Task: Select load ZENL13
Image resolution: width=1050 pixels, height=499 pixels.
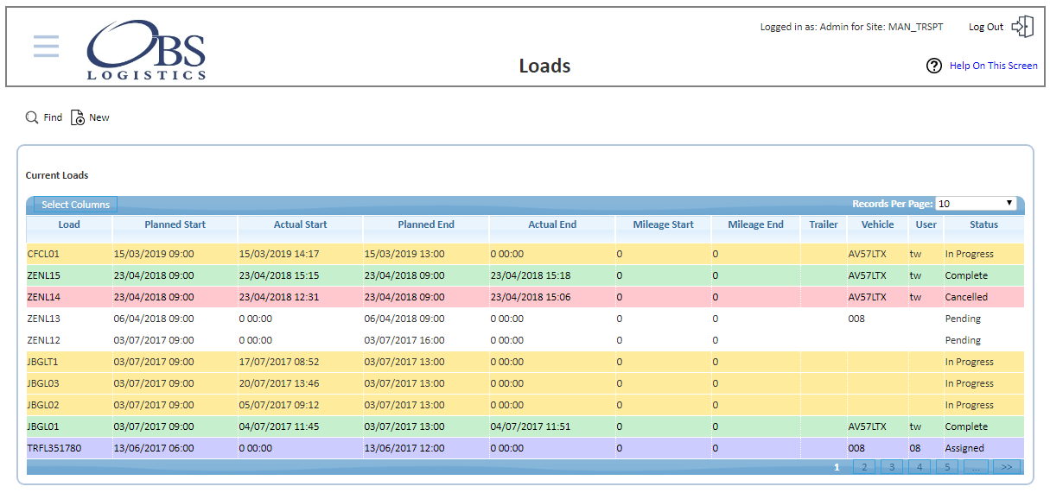Action: point(44,319)
